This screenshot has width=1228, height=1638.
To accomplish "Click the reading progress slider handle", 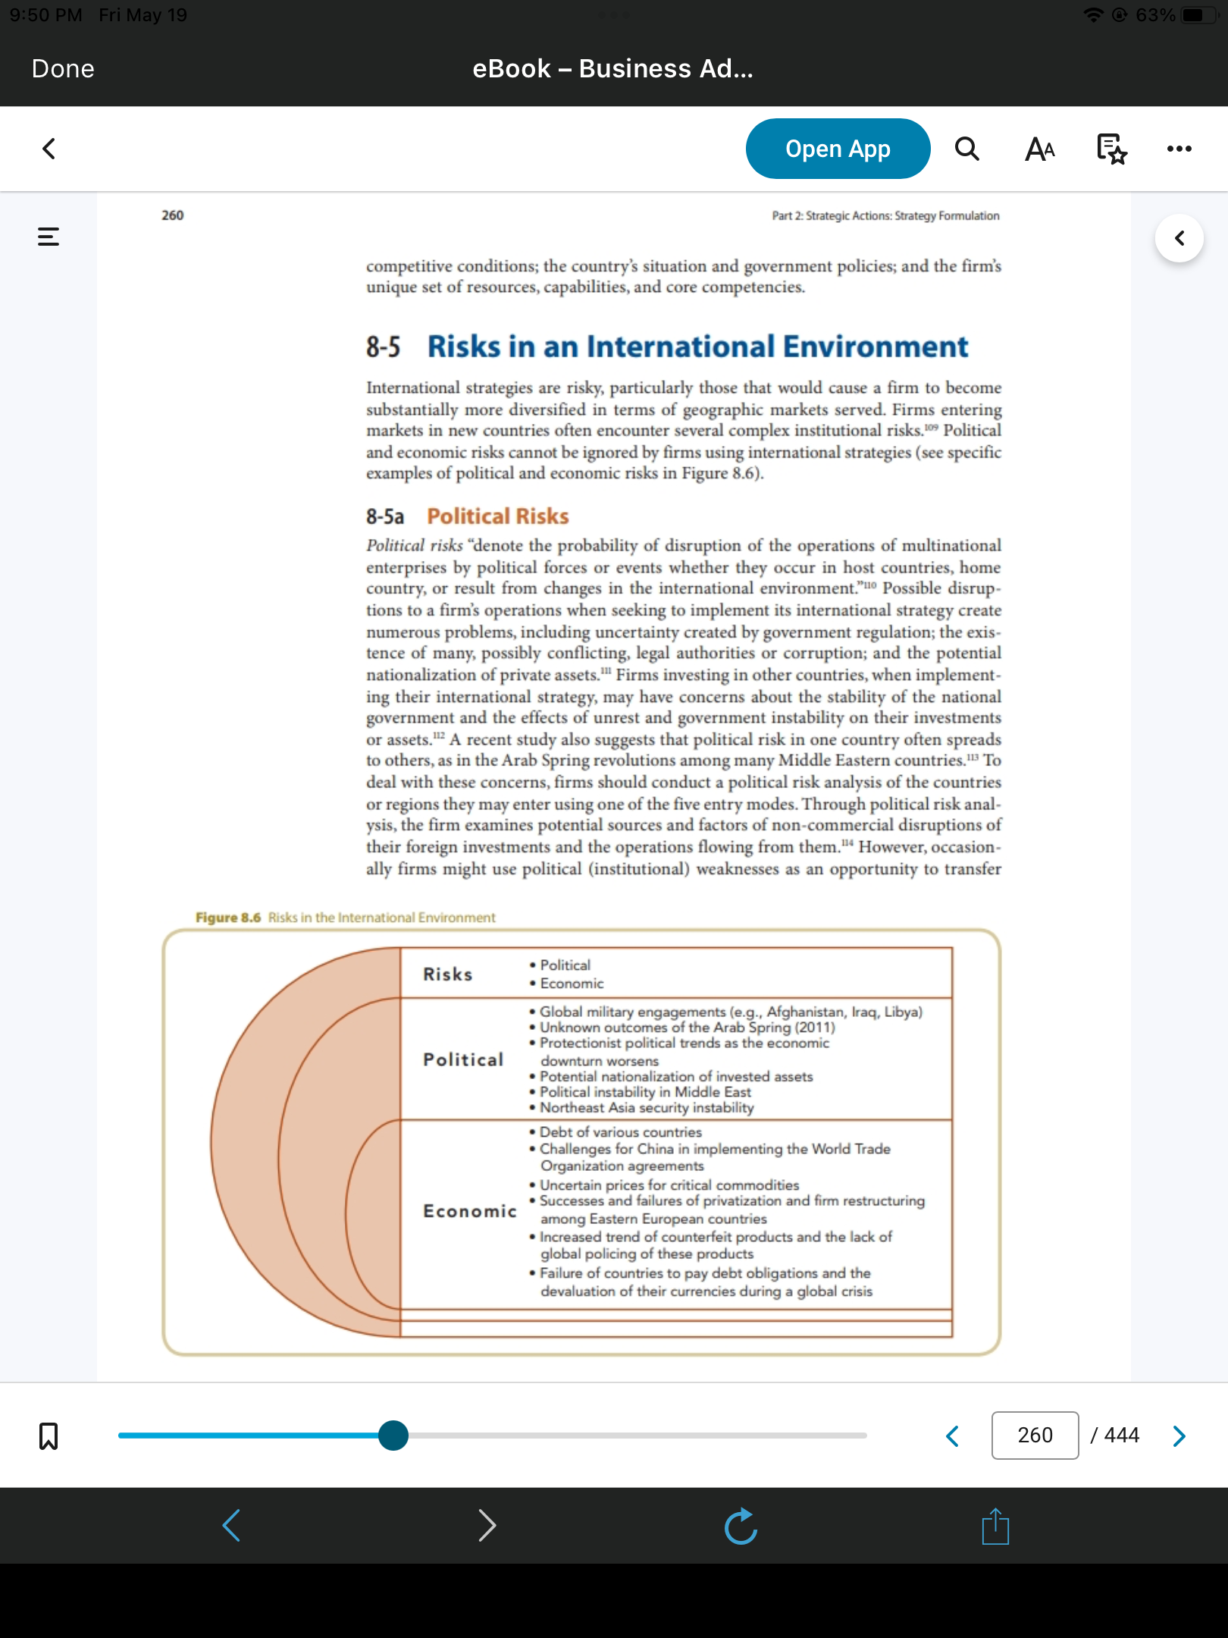I will pos(393,1436).
